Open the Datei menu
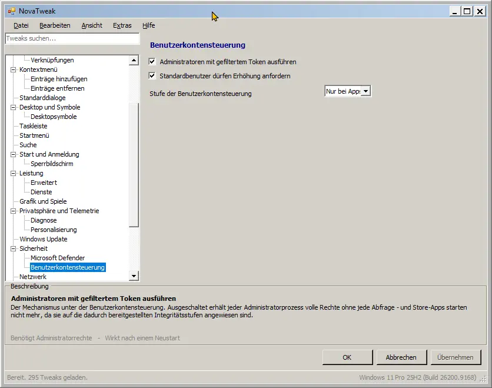The image size is (492, 388). tap(21, 25)
